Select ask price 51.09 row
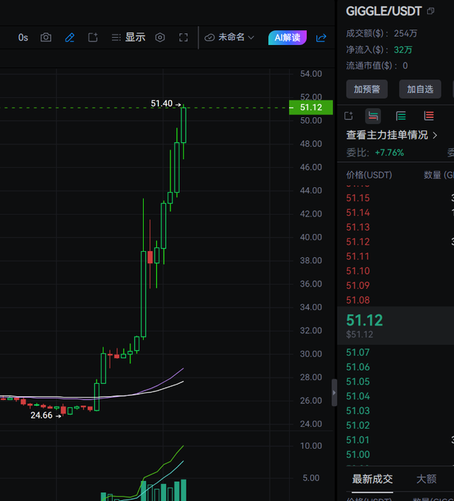This screenshot has height=501, width=454. click(396, 285)
